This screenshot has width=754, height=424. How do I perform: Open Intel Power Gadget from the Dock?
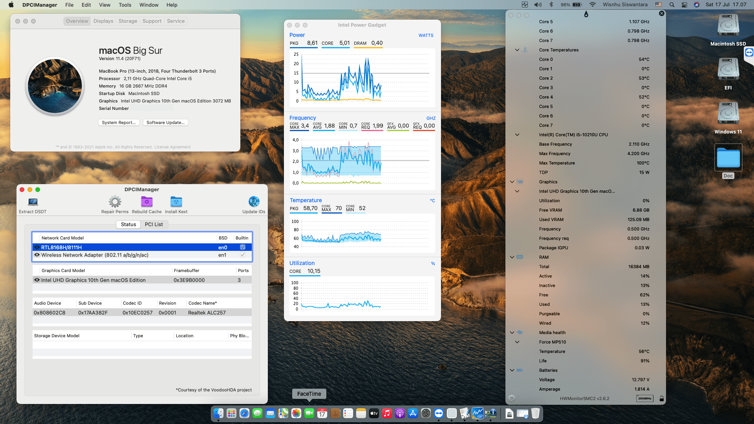click(x=478, y=413)
